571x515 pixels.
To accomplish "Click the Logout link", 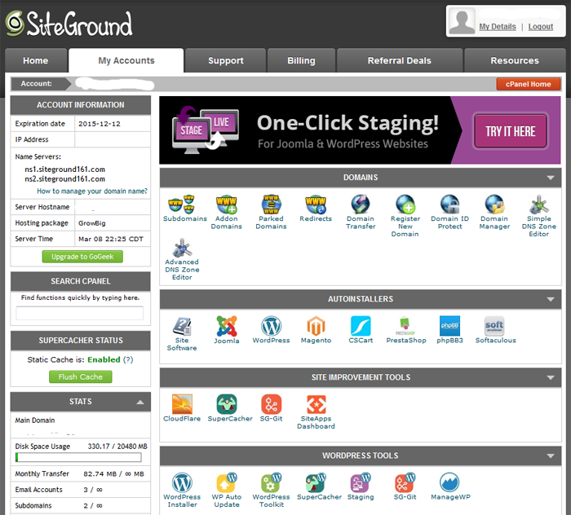I will pos(540,27).
